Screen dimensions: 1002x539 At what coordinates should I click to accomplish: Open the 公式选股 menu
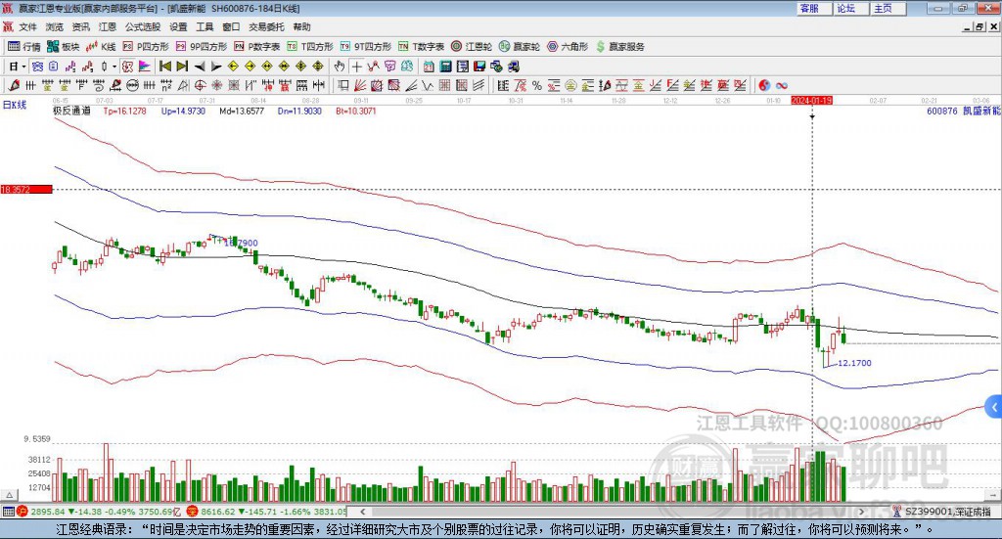coord(143,26)
